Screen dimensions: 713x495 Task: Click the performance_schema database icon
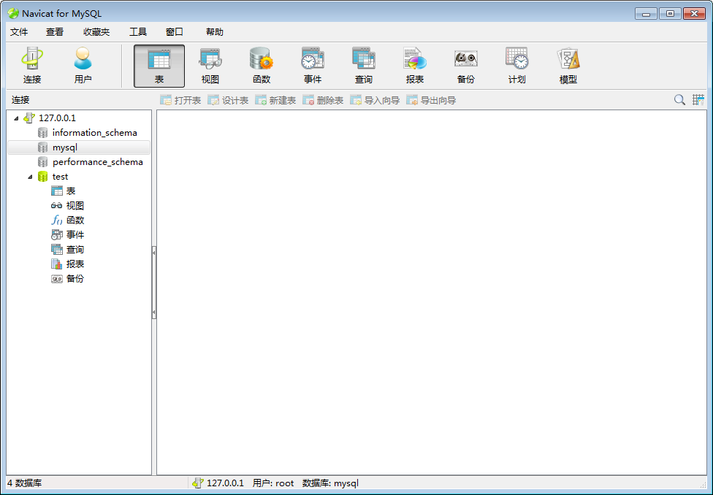[43, 162]
